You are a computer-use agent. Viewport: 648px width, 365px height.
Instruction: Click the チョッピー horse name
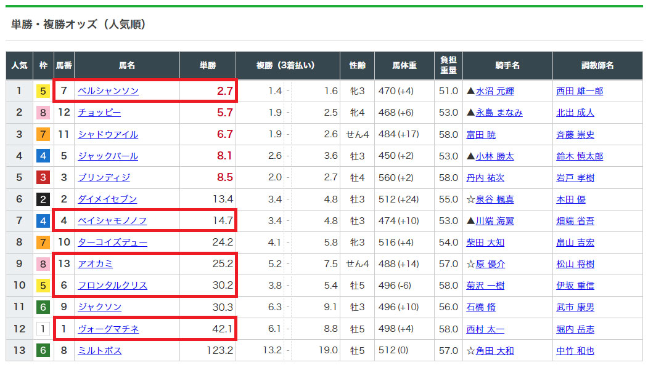pyautogui.click(x=99, y=113)
